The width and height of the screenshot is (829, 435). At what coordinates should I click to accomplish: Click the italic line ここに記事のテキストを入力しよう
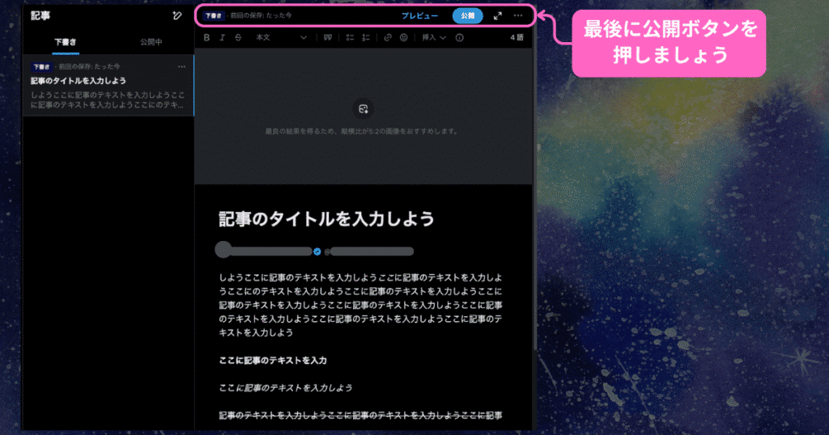click(286, 388)
